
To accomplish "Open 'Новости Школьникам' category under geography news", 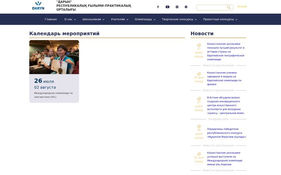I will (x=218, y=65).
